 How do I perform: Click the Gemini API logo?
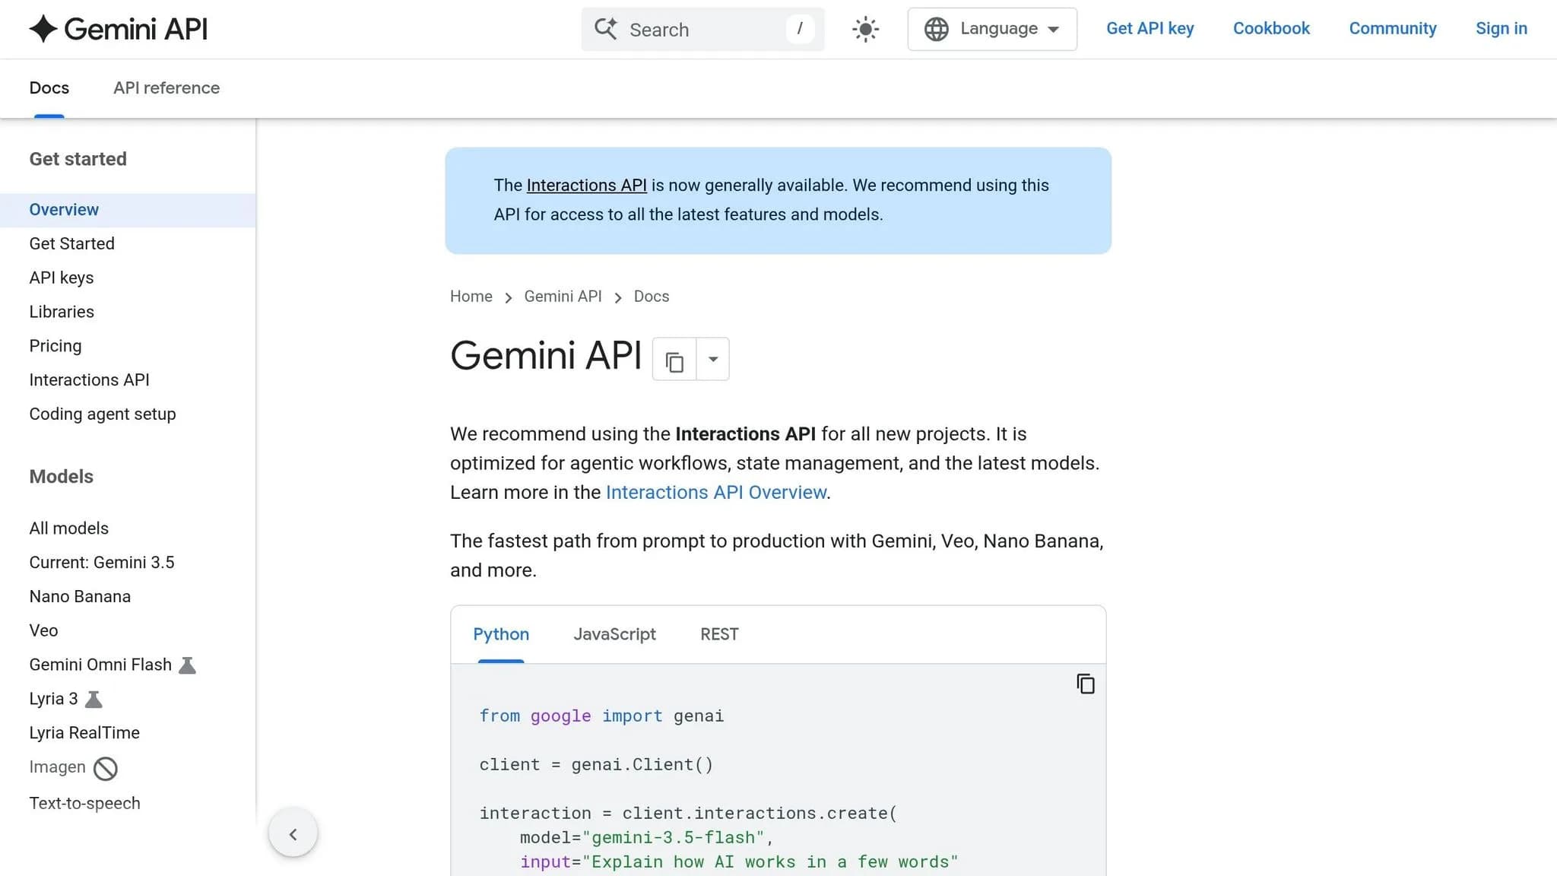[118, 29]
